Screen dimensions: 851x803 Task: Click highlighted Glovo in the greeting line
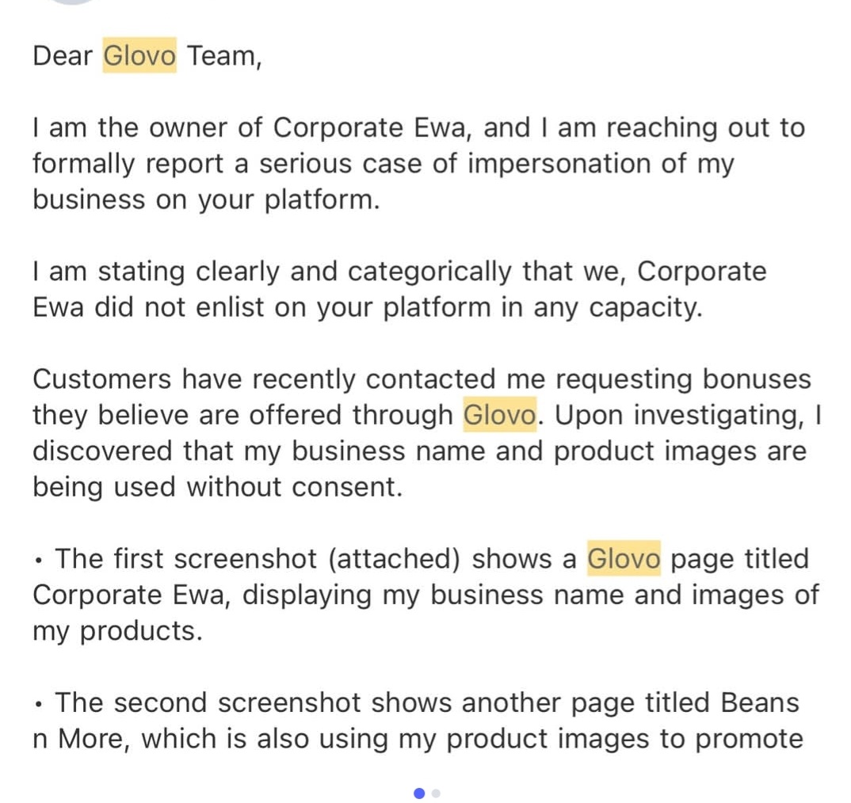point(139,56)
